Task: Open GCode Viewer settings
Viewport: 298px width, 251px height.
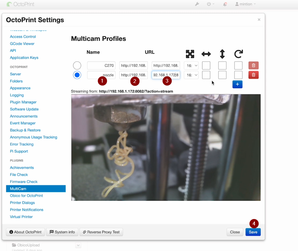Action: [x=22, y=44]
